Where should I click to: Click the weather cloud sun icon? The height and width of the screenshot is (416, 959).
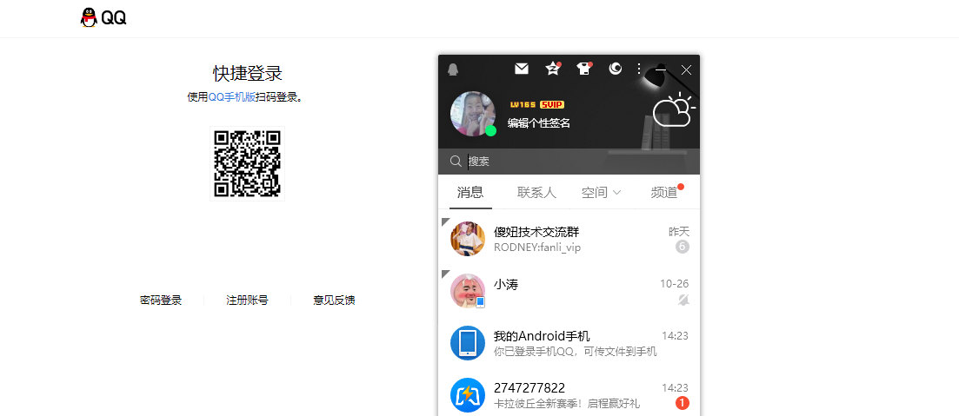click(x=674, y=110)
